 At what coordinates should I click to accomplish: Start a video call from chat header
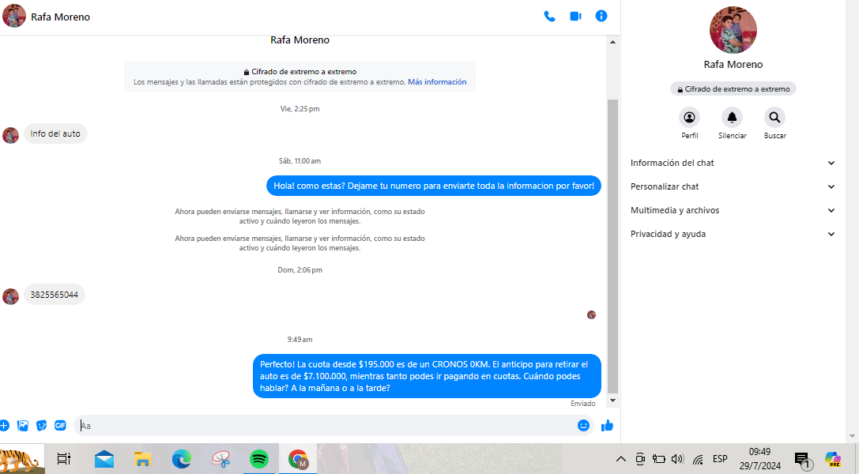click(x=575, y=16)
